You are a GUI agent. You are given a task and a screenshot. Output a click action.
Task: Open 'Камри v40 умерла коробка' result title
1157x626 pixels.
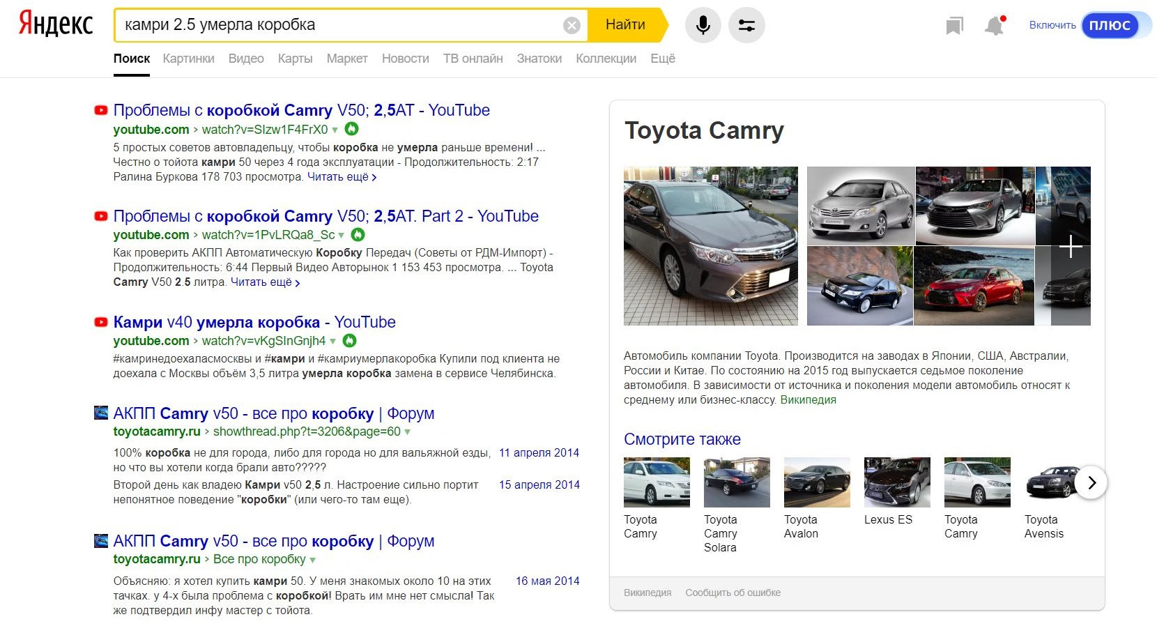[254, 322]
